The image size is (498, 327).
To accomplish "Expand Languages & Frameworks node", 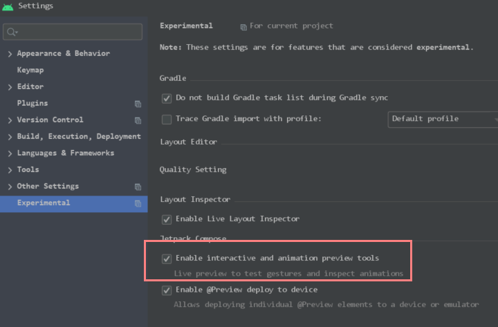I will pos(10,153).
